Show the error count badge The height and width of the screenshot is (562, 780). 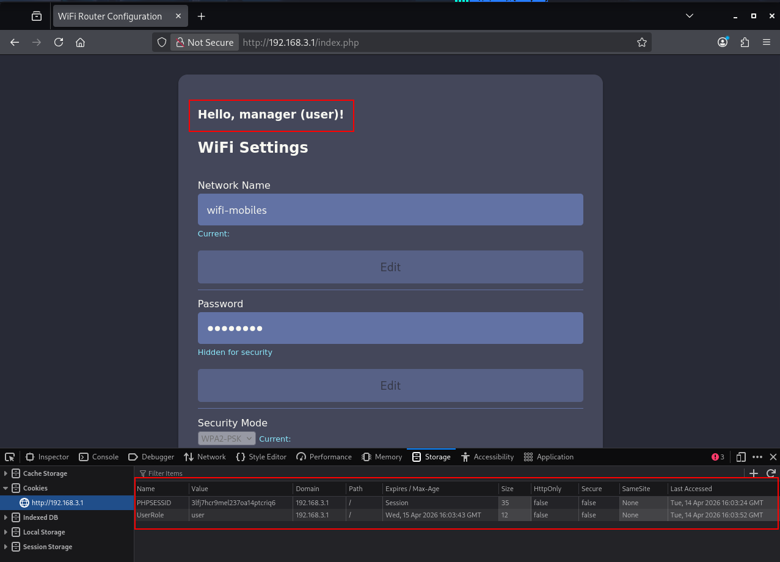point(718,457)
